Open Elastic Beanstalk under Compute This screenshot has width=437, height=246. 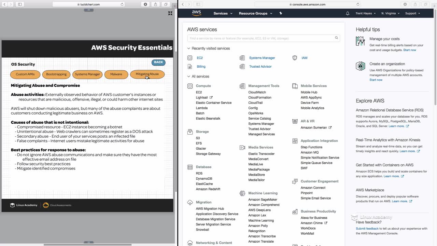208,119
